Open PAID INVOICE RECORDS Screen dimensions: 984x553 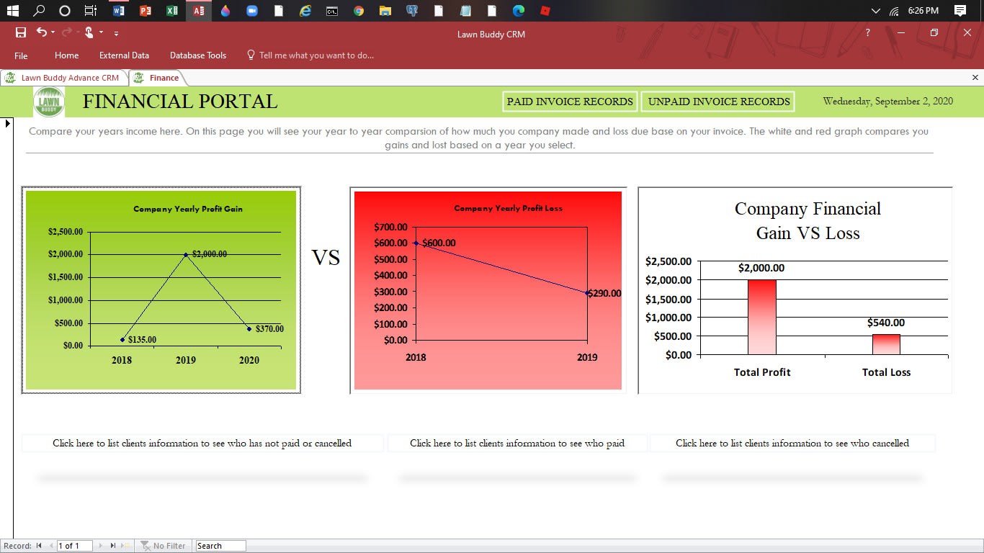[570, 102]
